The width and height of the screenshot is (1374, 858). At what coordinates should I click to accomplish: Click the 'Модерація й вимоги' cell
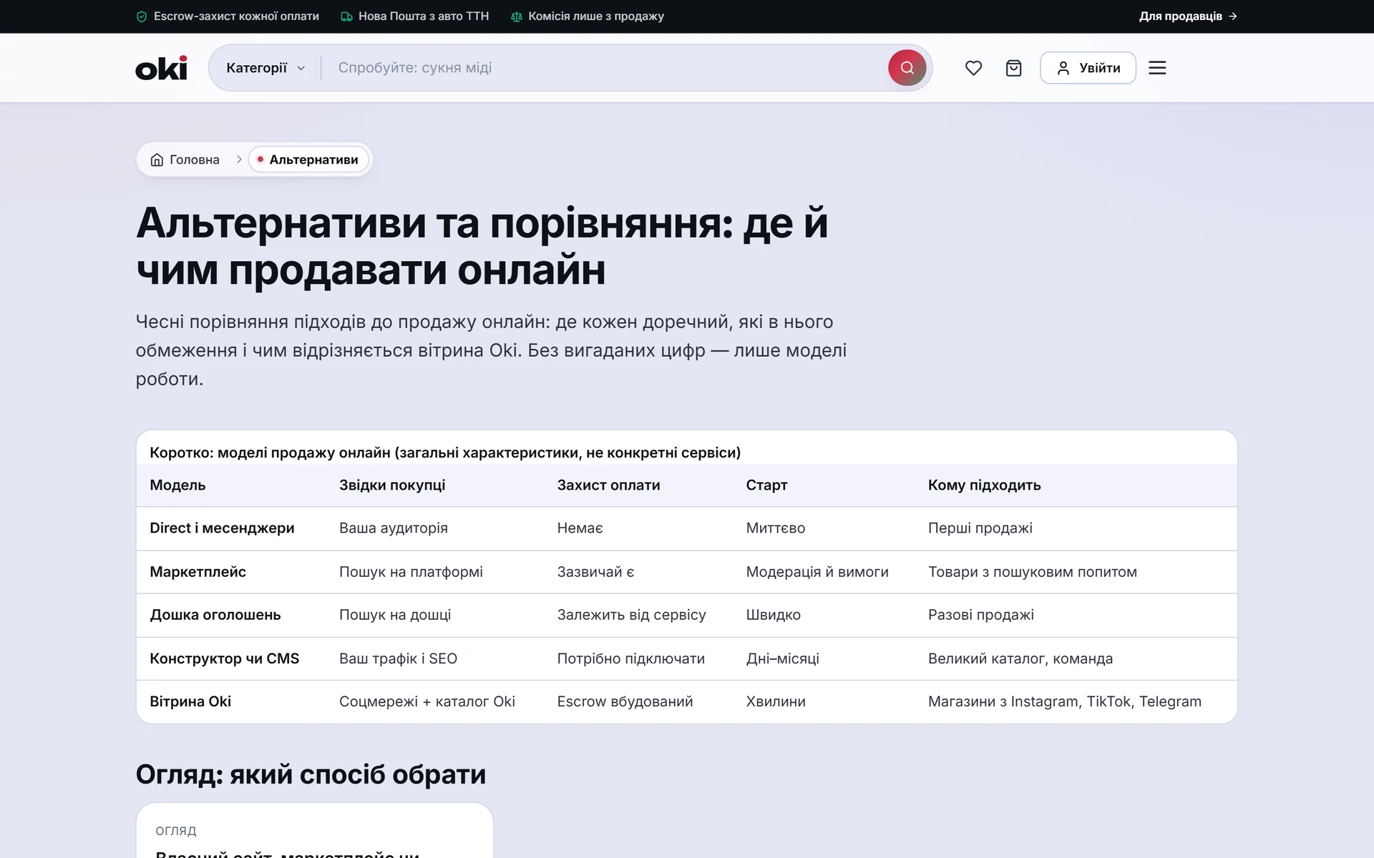pyautogui.click(x=817, y=572)
